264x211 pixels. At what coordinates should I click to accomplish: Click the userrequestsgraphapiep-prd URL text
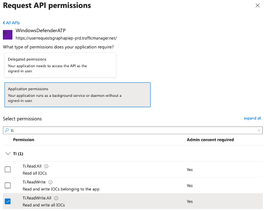(x=66, y=38)
